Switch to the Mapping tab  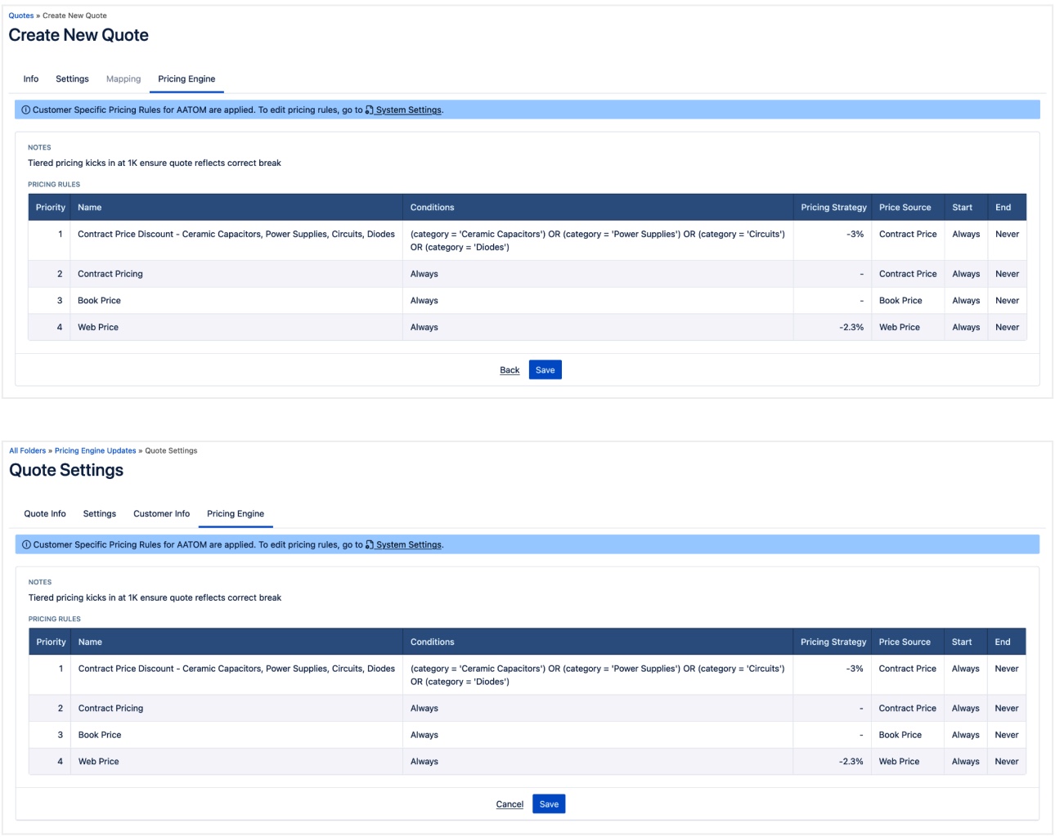[x=123, y=79]
